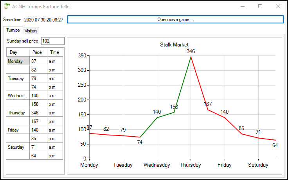
Task: Click price cell 85 in table
Action: tap(38, 139)
